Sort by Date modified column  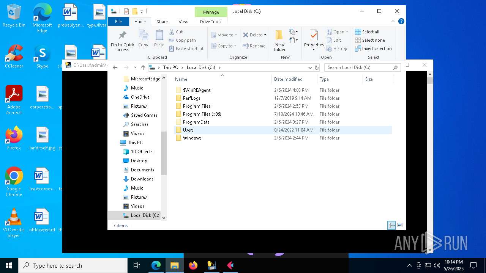pyautogui.click(x=294, y=79)
